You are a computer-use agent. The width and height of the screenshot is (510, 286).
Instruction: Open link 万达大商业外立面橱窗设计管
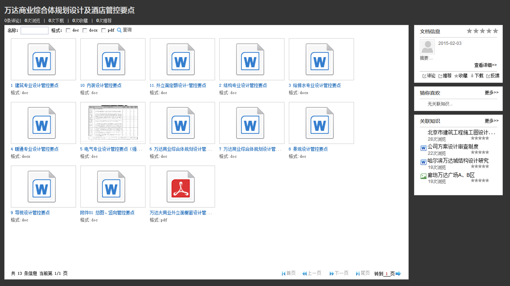click(x=181, y=212)
